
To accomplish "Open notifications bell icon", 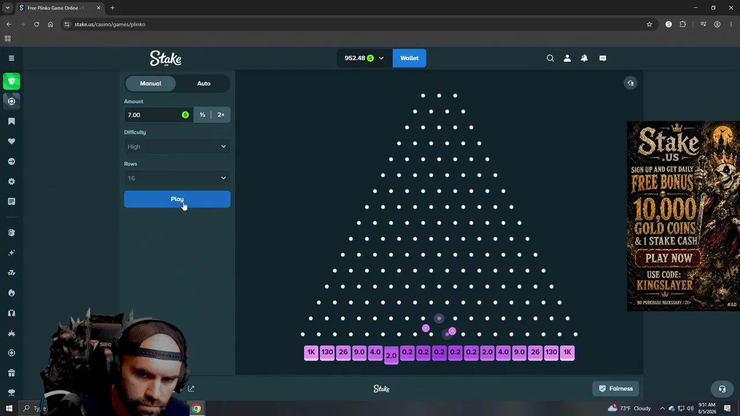I will [x=584, y=58].
